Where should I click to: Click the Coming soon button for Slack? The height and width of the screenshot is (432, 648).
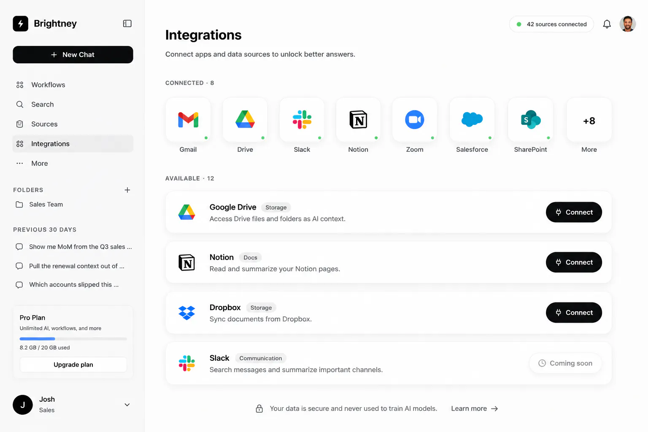point(565,363)
